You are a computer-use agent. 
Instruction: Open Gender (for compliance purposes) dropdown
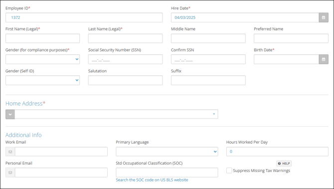(x=42, y=59)
